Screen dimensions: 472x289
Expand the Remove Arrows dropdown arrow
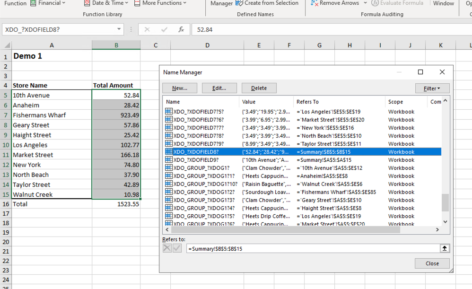click(x=366, y=3)
